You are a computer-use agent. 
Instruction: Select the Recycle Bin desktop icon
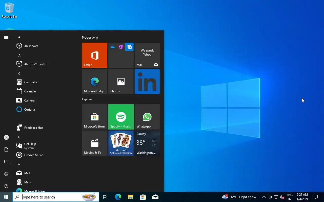(9, 11)
